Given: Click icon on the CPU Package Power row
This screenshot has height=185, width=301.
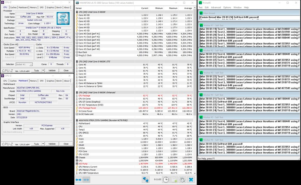Looking at the screenshot, I should [77, 108].
